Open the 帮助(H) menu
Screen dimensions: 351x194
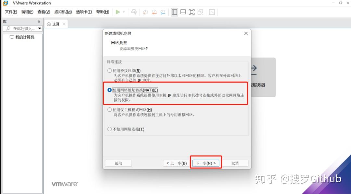coord(102,12)
